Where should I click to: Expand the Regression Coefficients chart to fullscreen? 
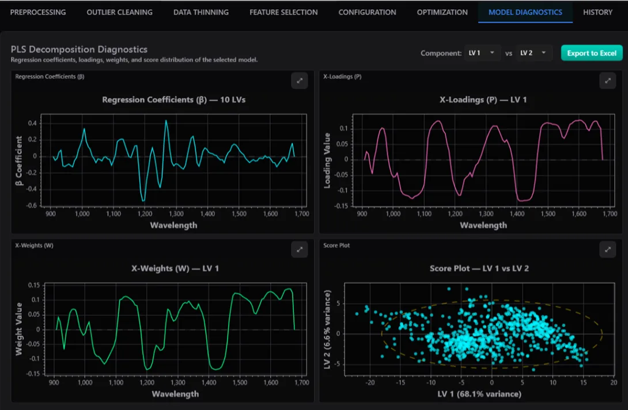pos(299,81)
